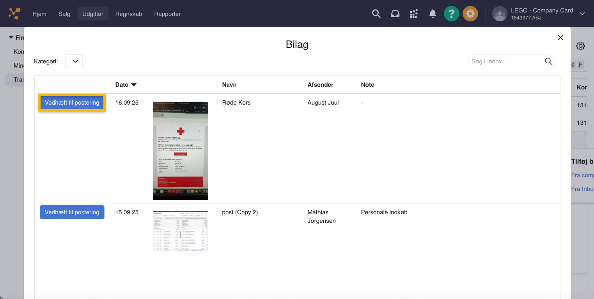Expand the Kategori dropdown
Viewport: 594px width, 299px height.
coord(74,61)
